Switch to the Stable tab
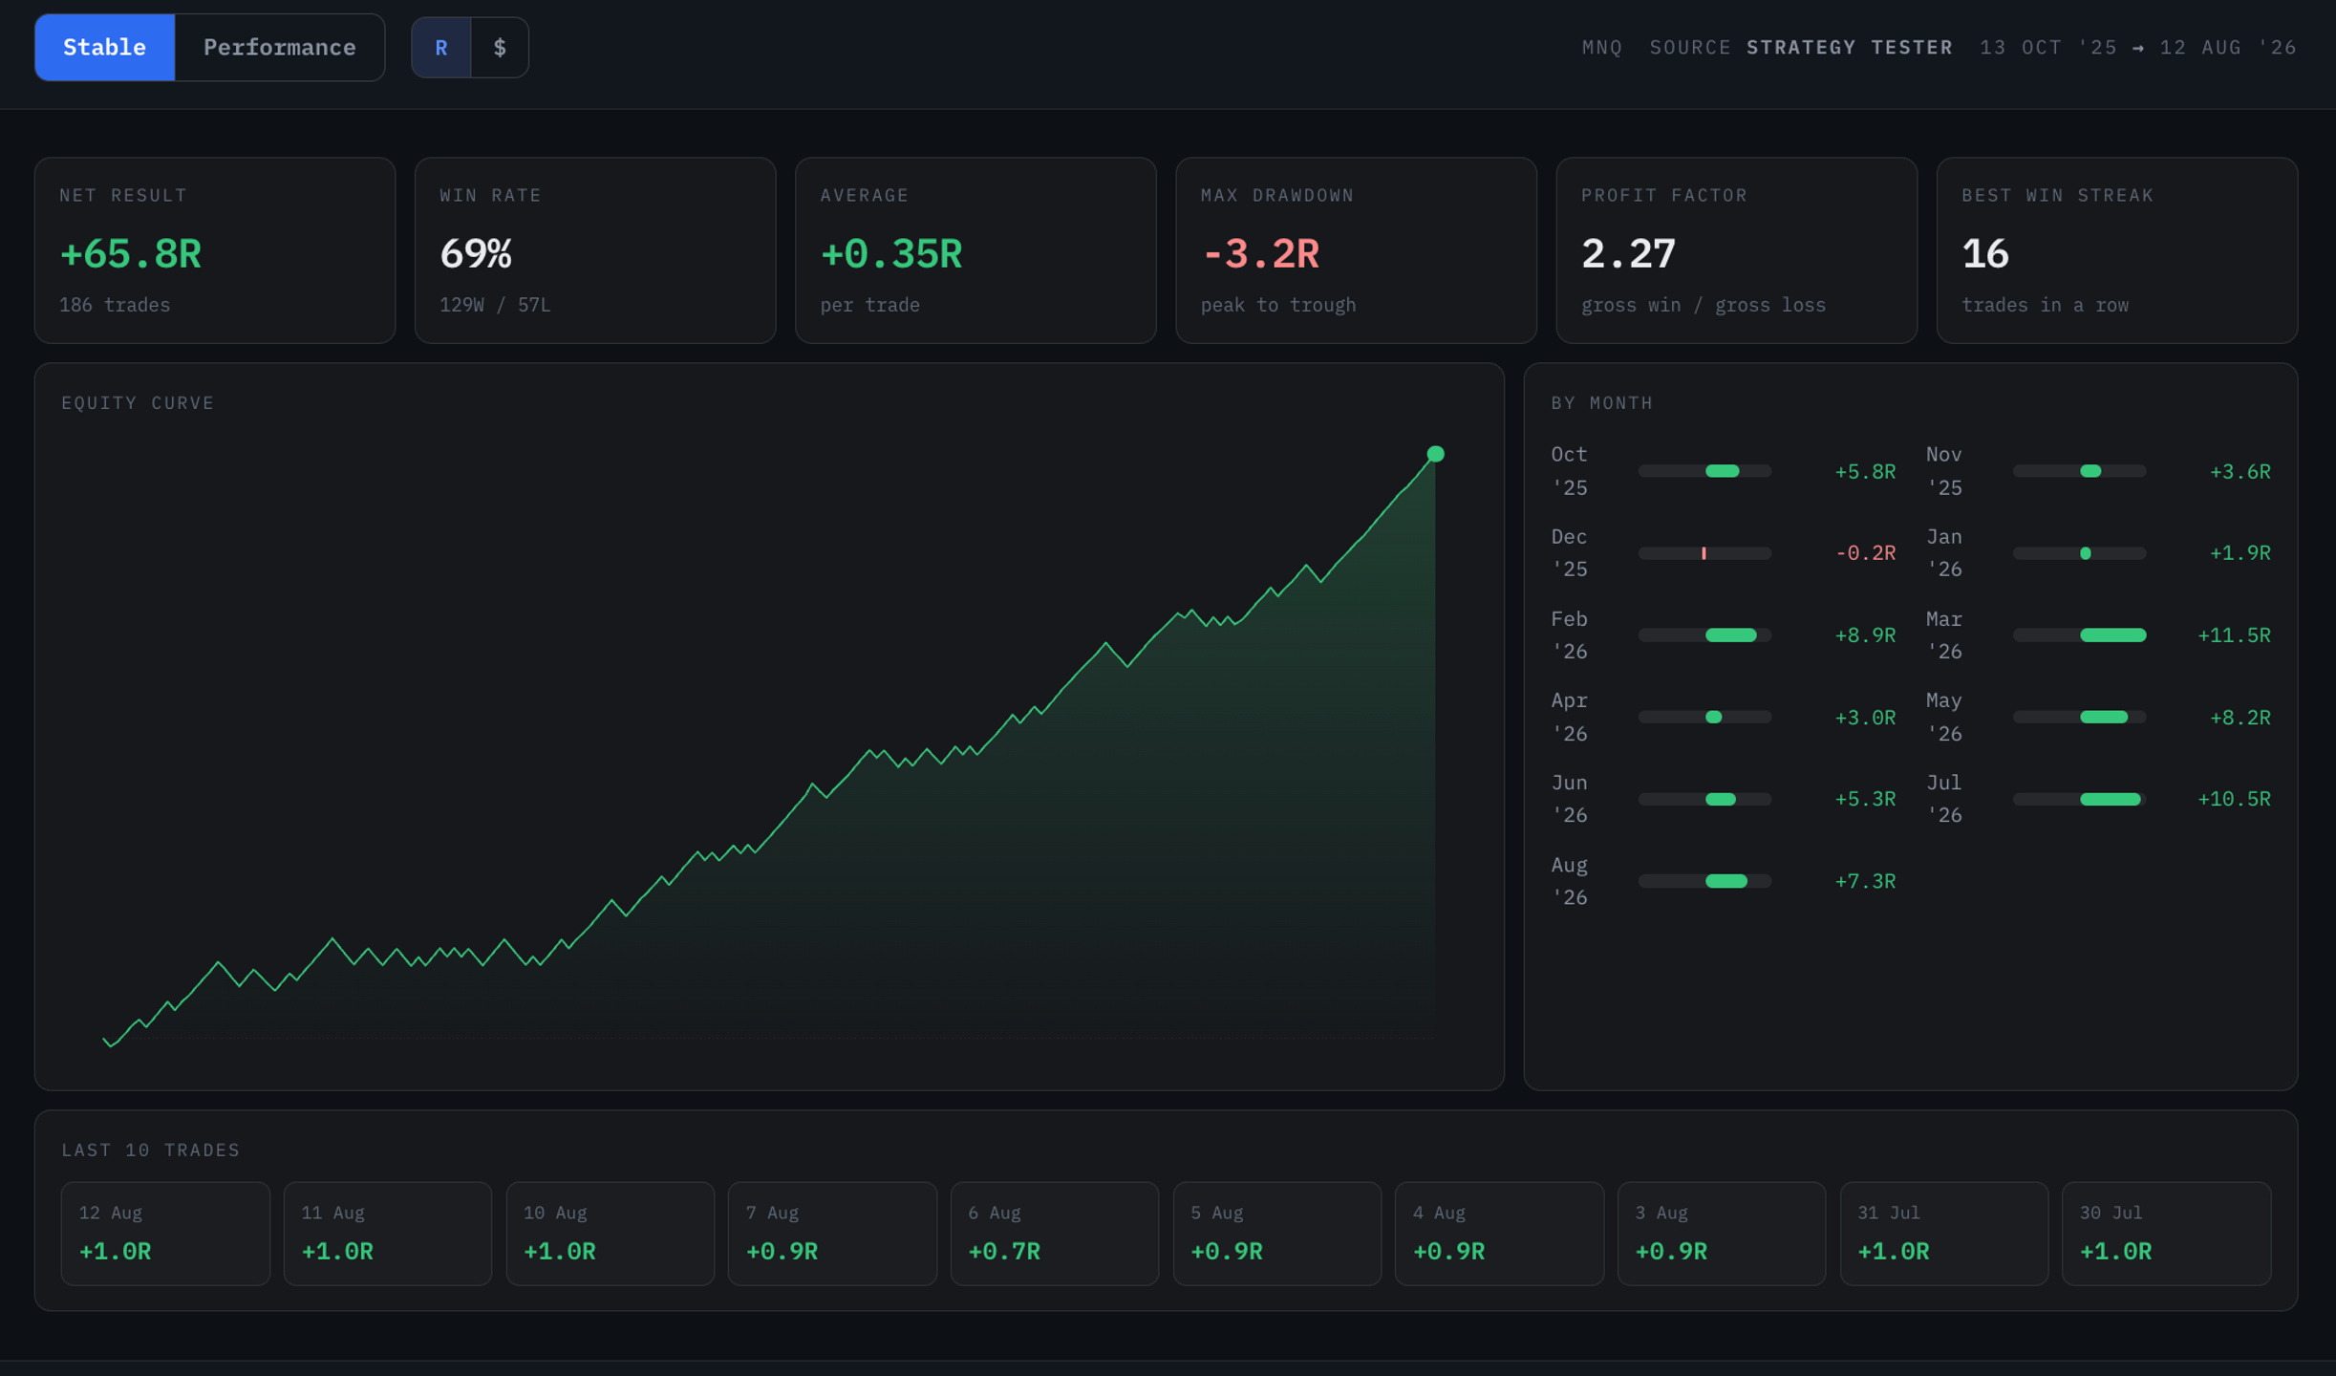The height and width of the screenshot is (1376, 2336). tap(104, 47)
